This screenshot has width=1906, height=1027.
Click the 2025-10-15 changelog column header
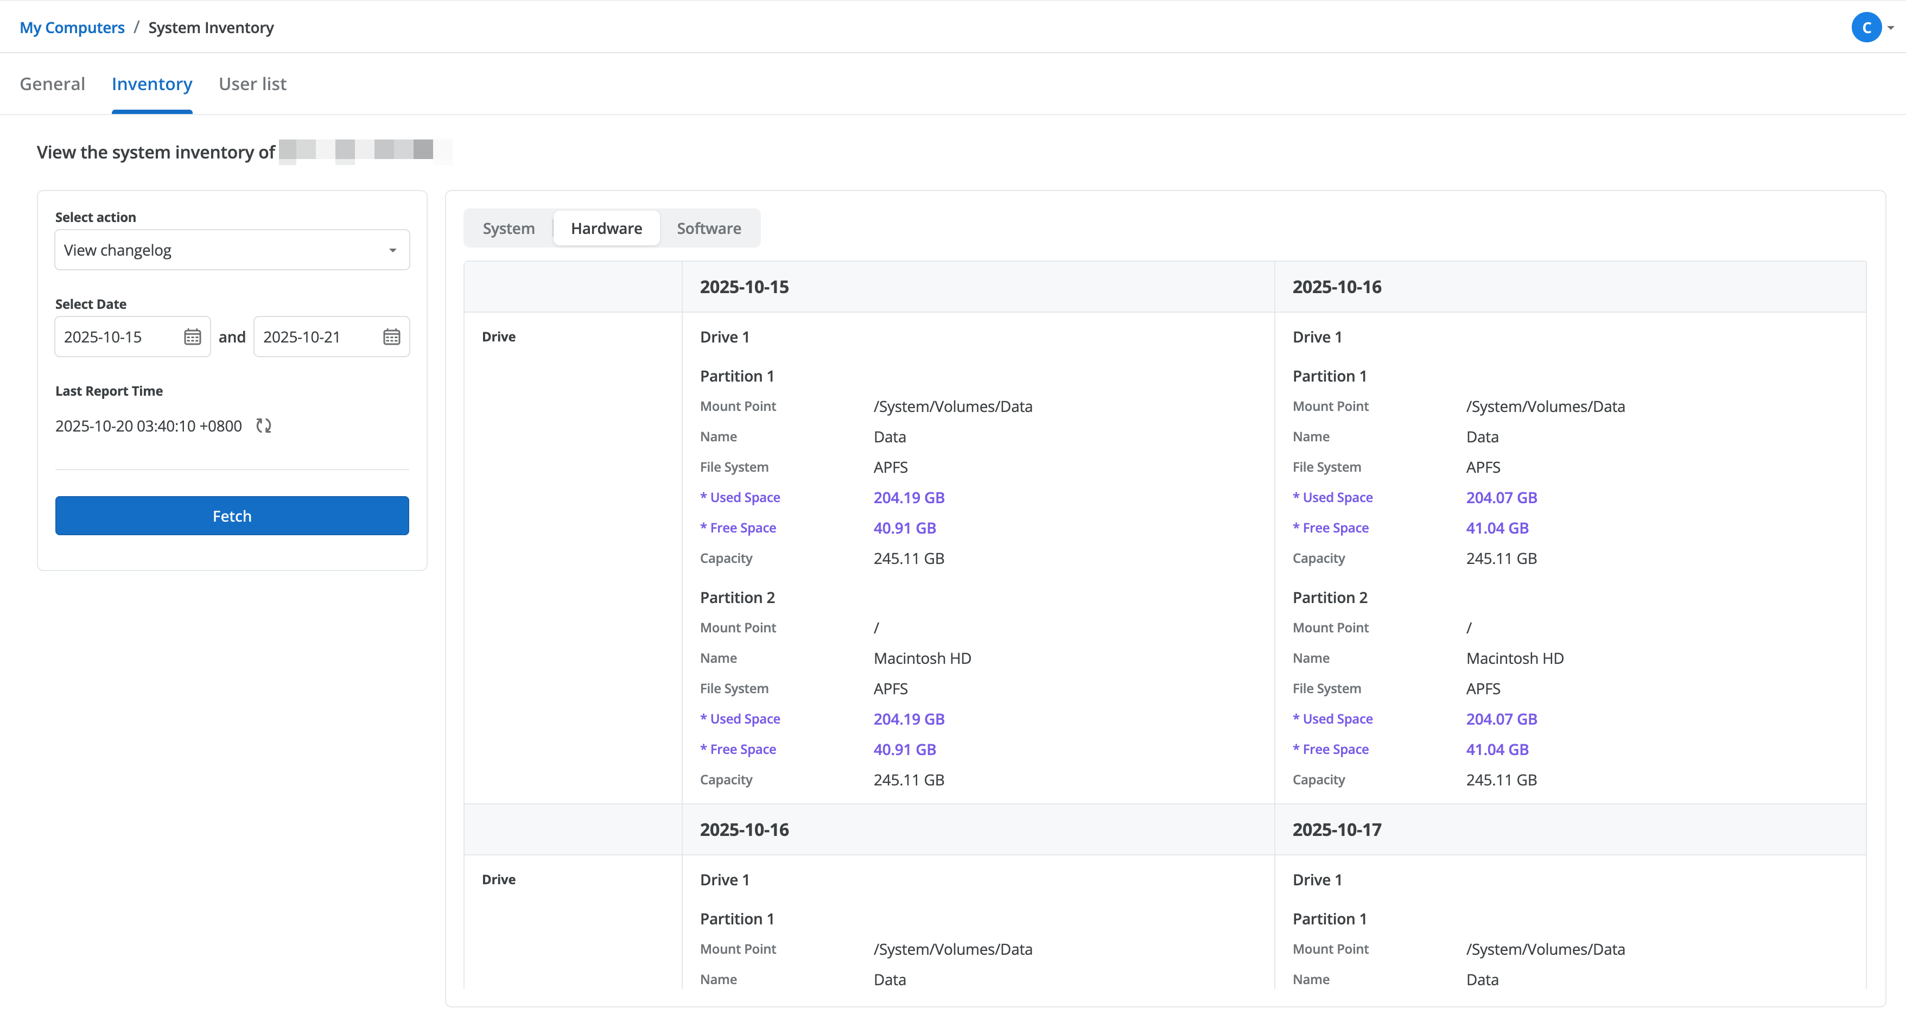point(745,287)
